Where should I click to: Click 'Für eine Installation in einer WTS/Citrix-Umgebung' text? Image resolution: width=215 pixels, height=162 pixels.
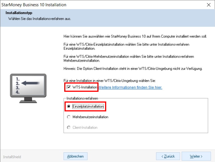click(x=110, y=81)
